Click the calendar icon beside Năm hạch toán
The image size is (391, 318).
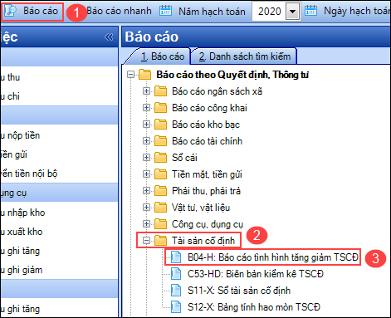pos(165,11)
